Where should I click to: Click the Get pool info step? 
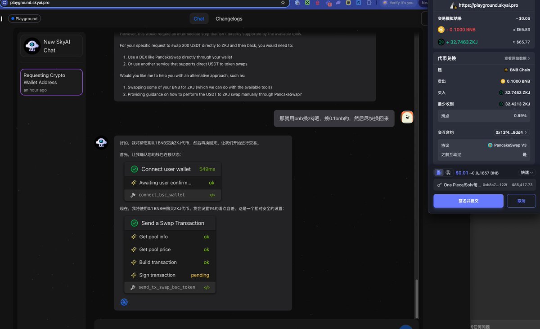point(170,237)
